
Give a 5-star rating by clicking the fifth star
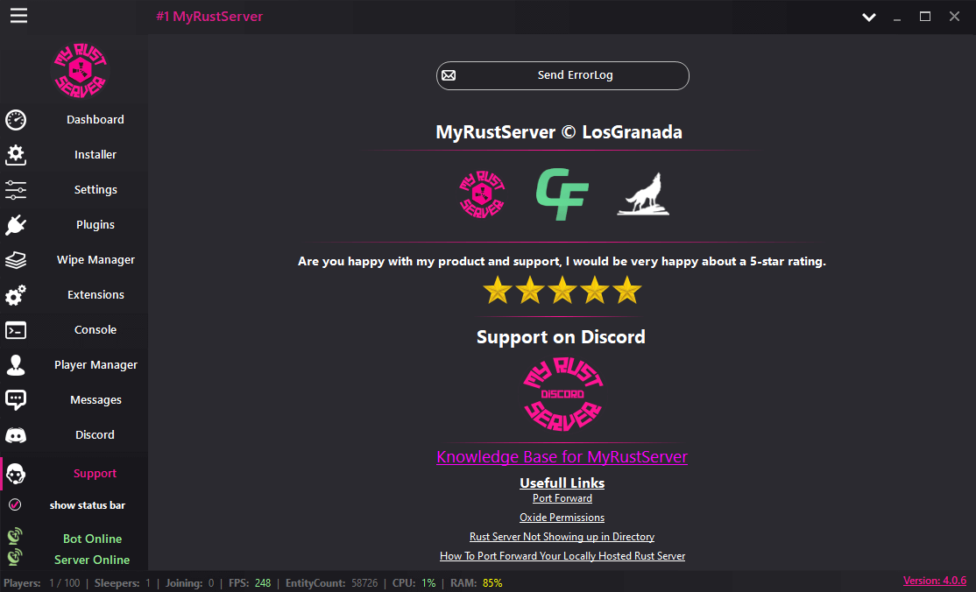pyautogui.click(x=626, y=289)
